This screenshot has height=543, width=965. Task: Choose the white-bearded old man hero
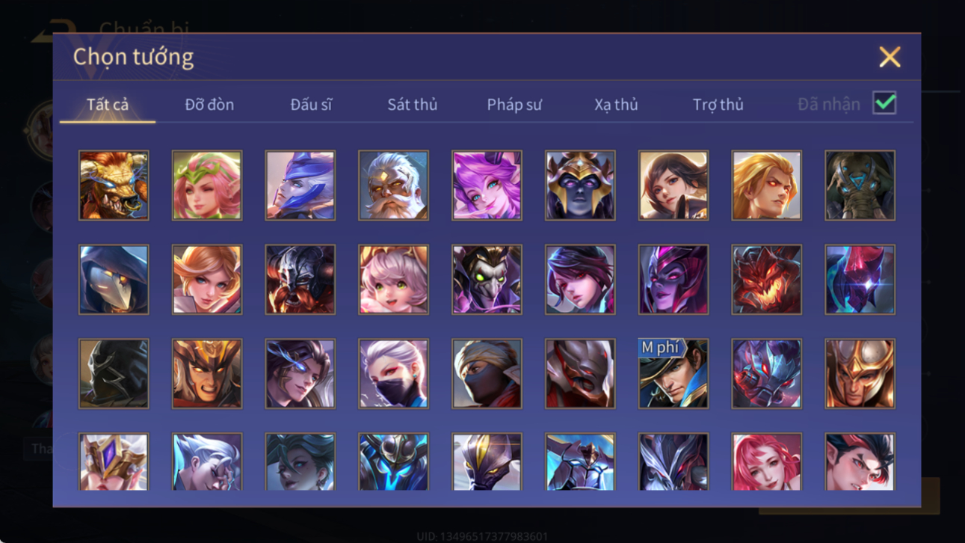(393, 185)
